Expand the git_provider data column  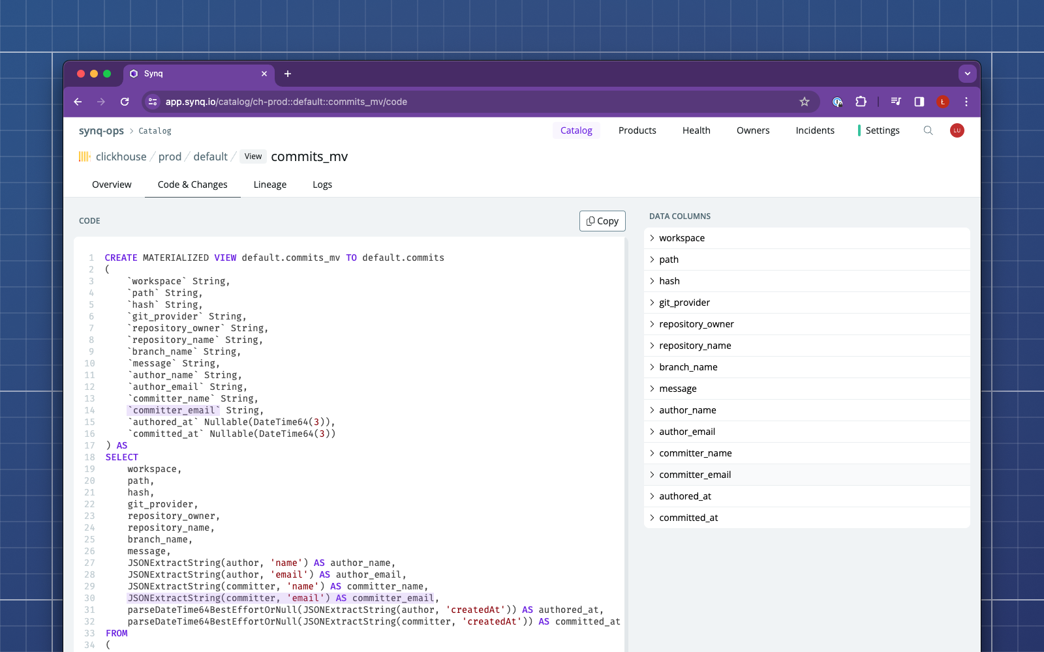(806, 303)
